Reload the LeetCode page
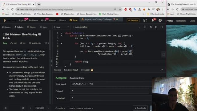 tap(12, 10)
